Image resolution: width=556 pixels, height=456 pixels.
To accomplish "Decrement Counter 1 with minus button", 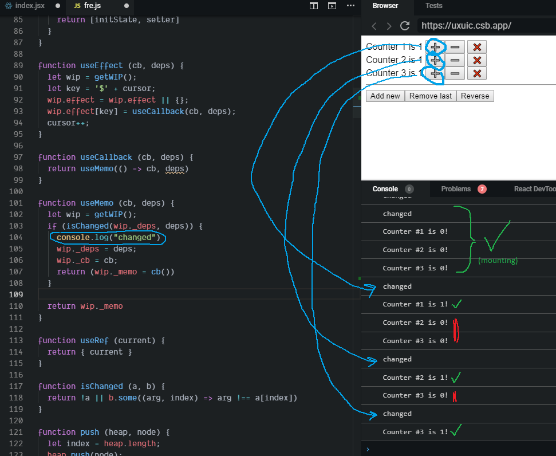I will [455, 47].
